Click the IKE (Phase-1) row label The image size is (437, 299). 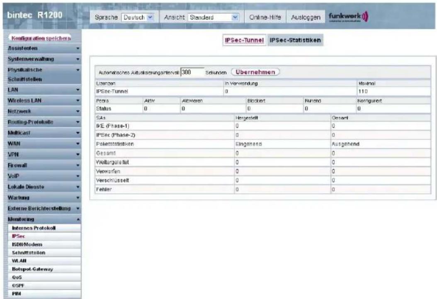113,126
